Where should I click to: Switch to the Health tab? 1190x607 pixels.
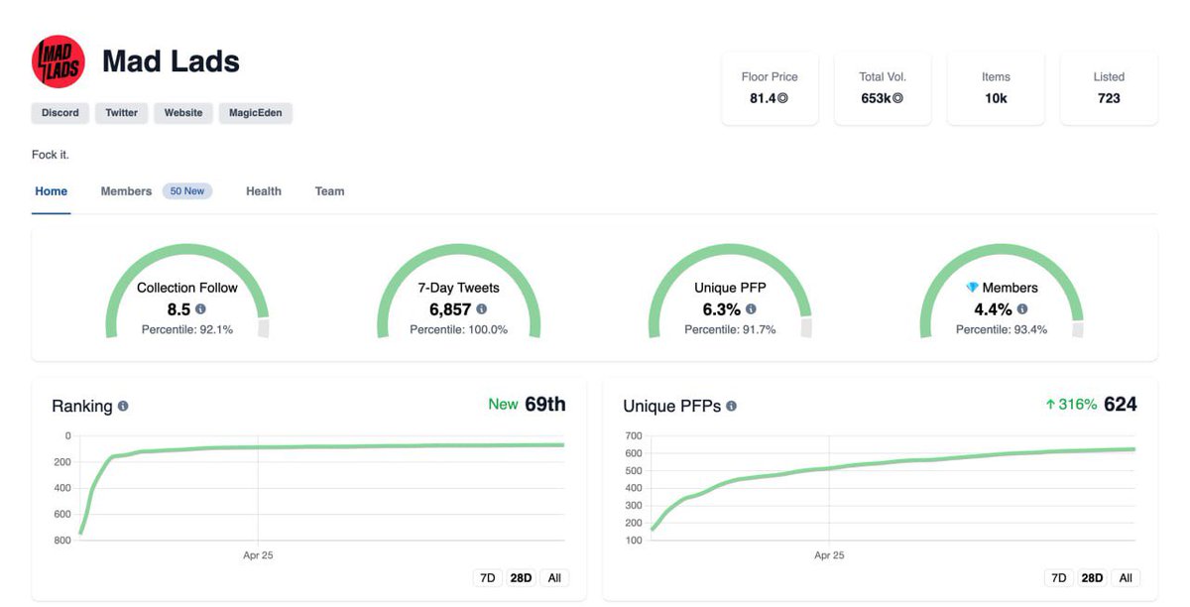[x=264, y=191]
